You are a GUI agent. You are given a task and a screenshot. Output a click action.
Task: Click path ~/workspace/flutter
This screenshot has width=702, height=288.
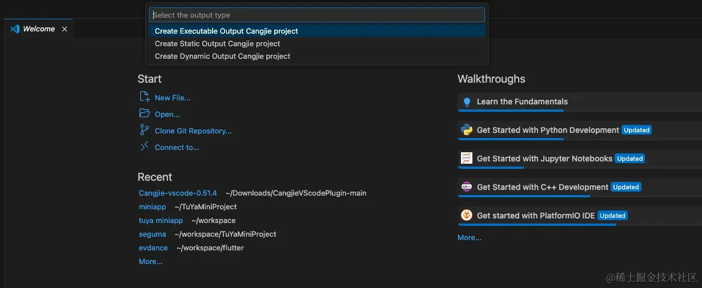tap(210, 248)
